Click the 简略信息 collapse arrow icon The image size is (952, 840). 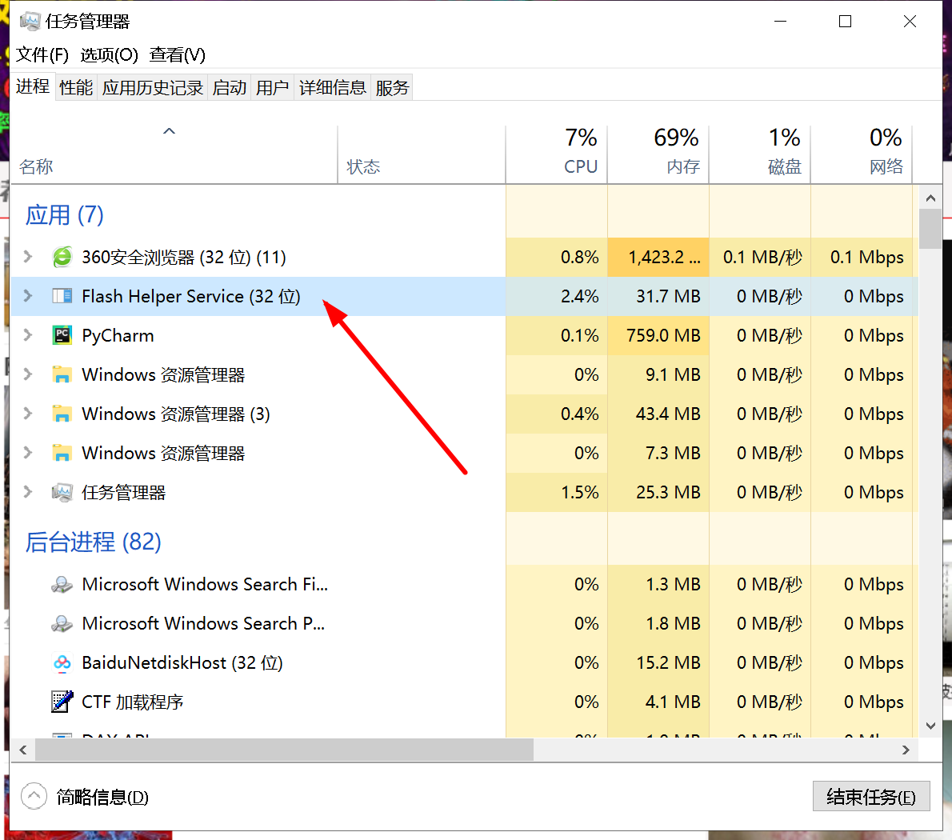pos(34,796)
